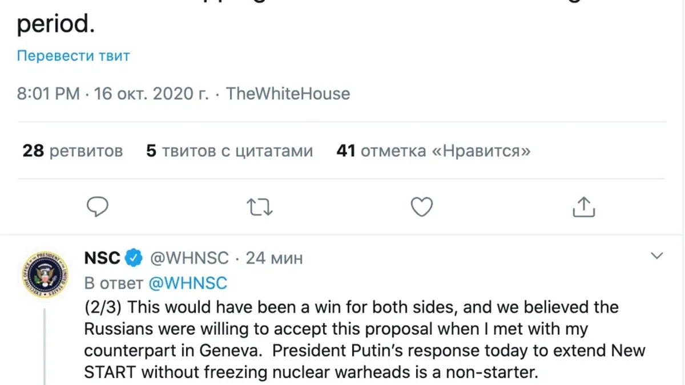The height and width of the screenshot is (385, 685).
Task: Click the "8:01 PM · 16 окт. 2020 г." timestamp
Action: [112, 94]
